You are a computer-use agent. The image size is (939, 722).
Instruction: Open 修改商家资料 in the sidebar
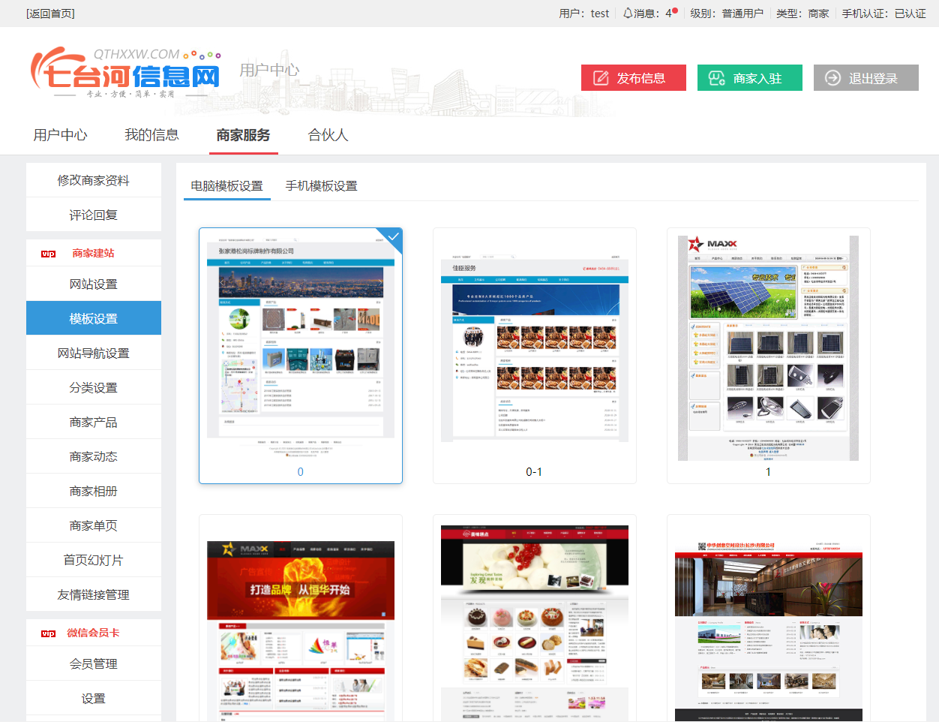click(94, 180)
